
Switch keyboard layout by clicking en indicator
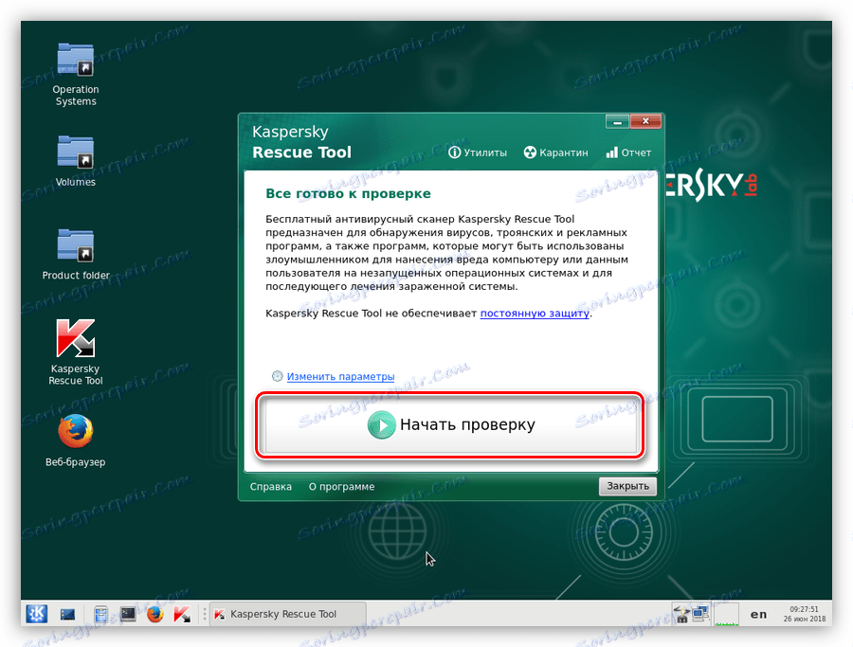pos(758,614)
